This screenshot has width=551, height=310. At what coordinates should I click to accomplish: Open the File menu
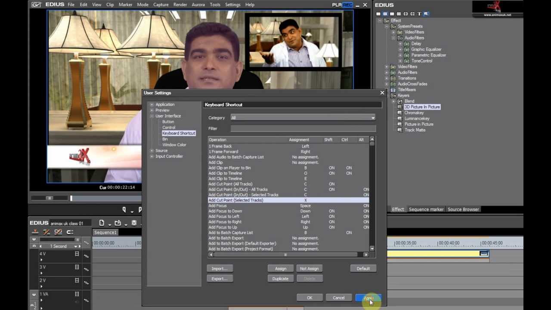[71, 5]
